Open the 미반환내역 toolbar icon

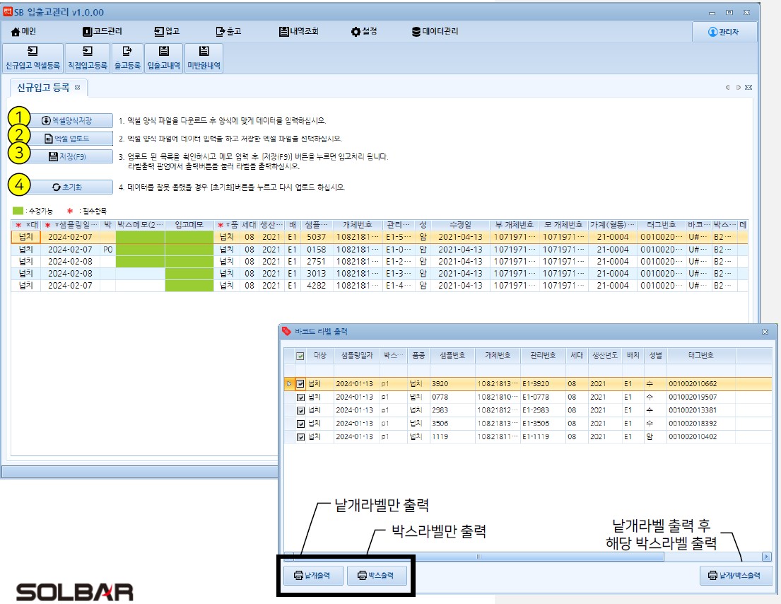coord(204,58)
